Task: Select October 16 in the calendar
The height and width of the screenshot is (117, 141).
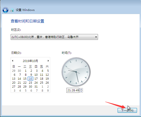Action: point(30,79)
